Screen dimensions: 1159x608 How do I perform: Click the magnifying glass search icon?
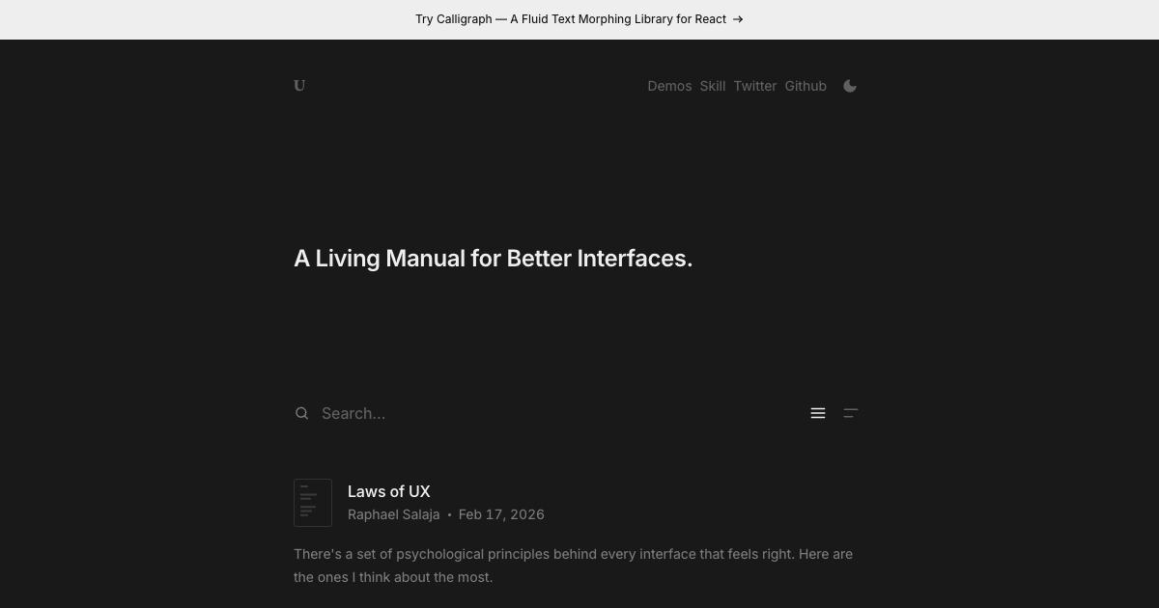pyautogui.click(x=301, y=413)
